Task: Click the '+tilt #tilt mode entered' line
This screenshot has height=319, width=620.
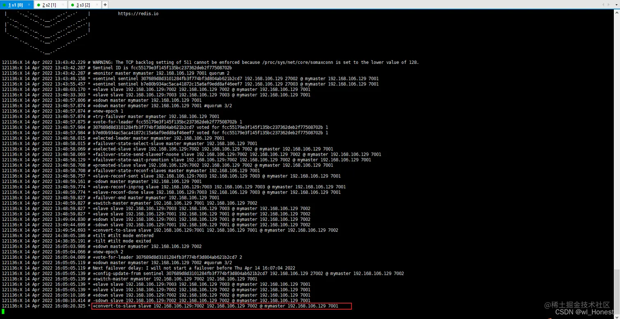Action: click(x=78, y=235)
